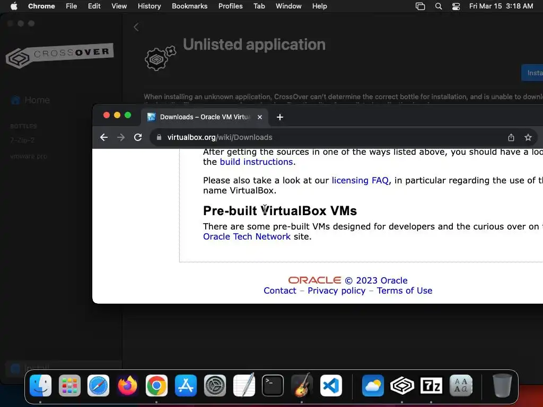Open Font Book from the Dock
This screenshot has width=543, height=407.
[x=461, y=385]
